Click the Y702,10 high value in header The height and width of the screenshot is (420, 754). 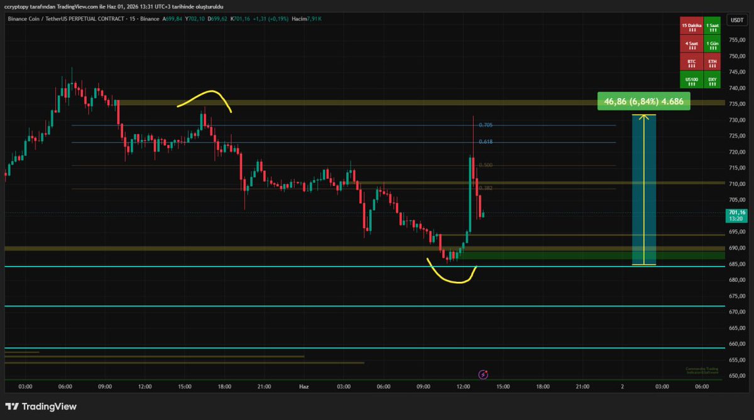[x=194, y=19]
